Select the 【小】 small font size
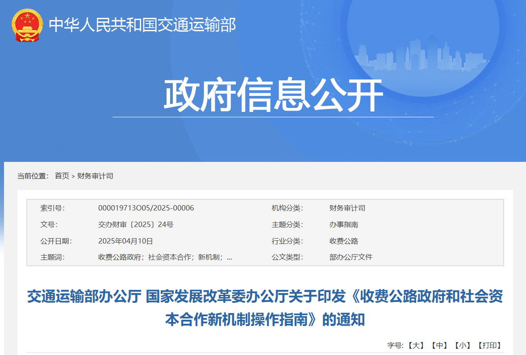 pos(463,344)
